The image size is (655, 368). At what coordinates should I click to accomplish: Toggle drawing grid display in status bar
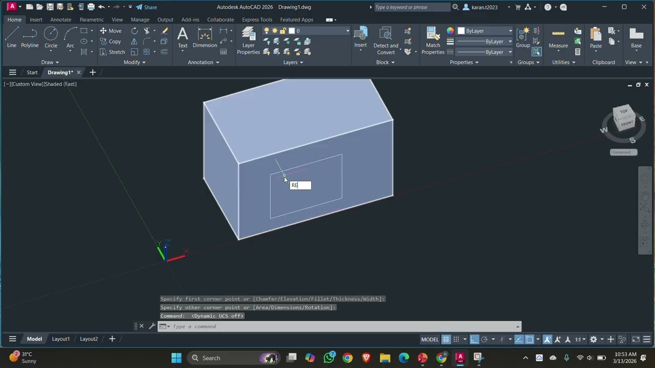coord(446,339)
